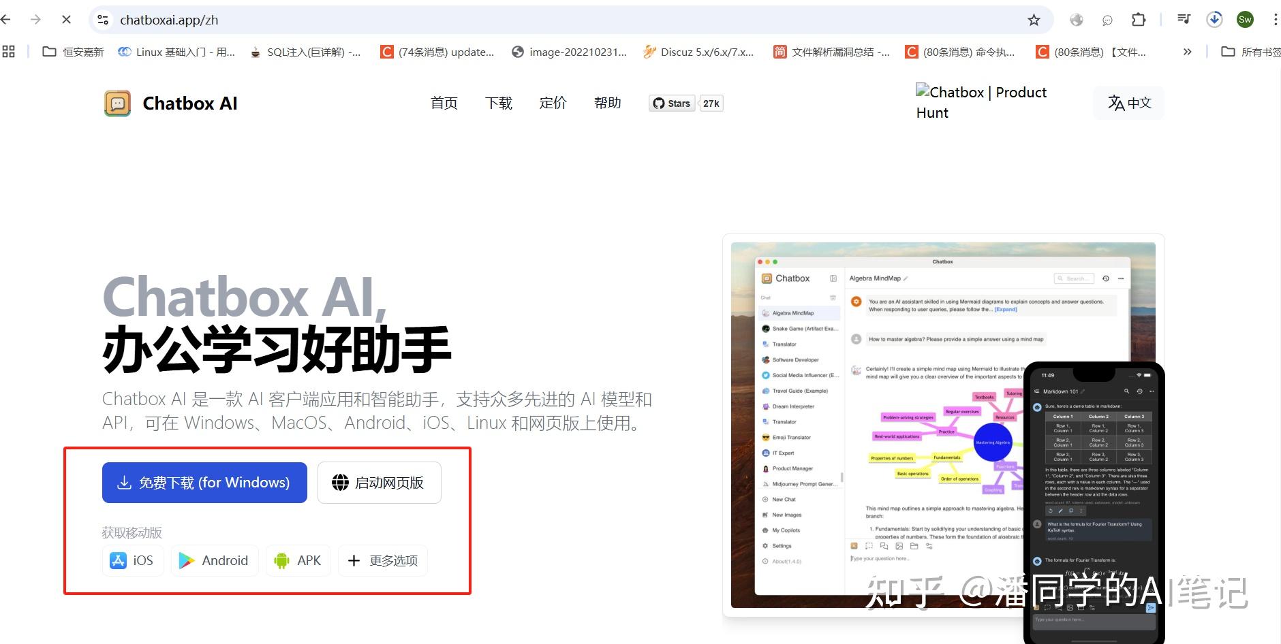Download the APK version
1281x644 pixels.
298,560
